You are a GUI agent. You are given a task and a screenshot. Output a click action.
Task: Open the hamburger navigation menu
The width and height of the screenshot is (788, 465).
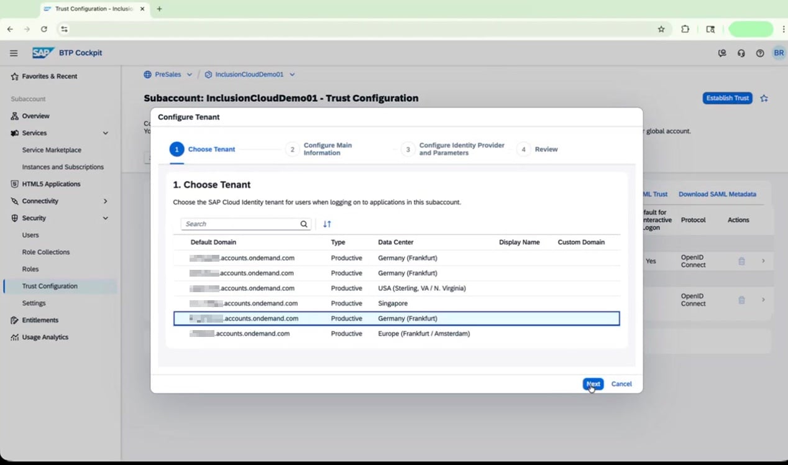pos(14,53)
